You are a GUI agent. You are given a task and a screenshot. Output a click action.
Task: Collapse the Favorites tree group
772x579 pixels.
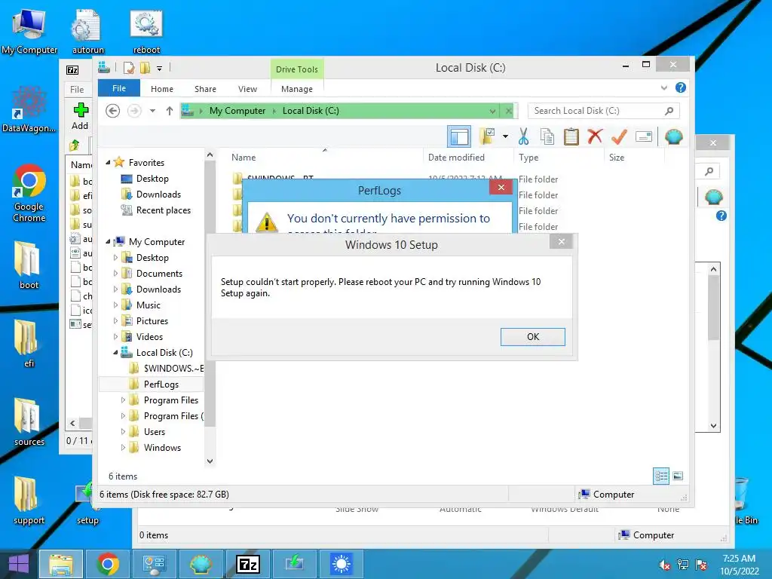(x=109, y=163)
